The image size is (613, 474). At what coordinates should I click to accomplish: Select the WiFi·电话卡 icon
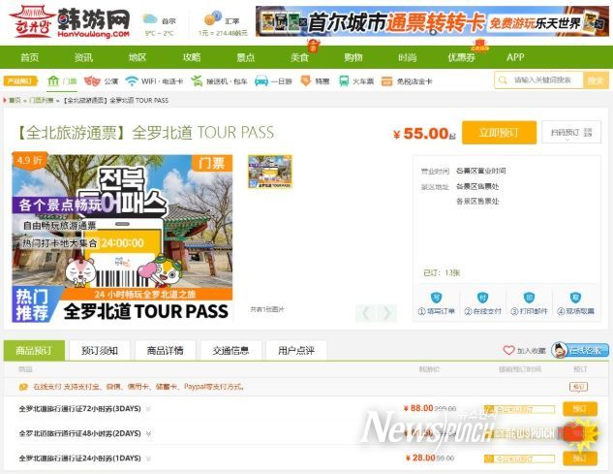pos(132,81)
